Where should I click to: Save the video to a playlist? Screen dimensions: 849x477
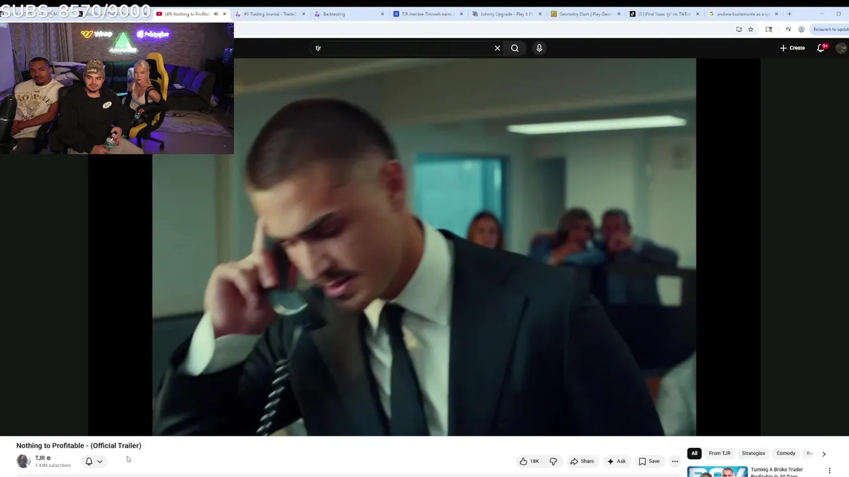[649, 461]
